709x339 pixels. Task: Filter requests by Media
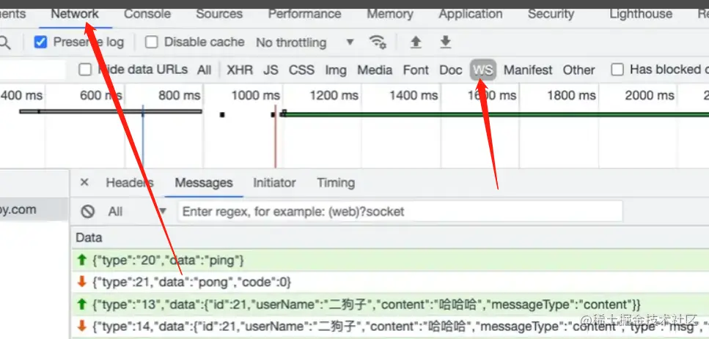tap(375, 70)
